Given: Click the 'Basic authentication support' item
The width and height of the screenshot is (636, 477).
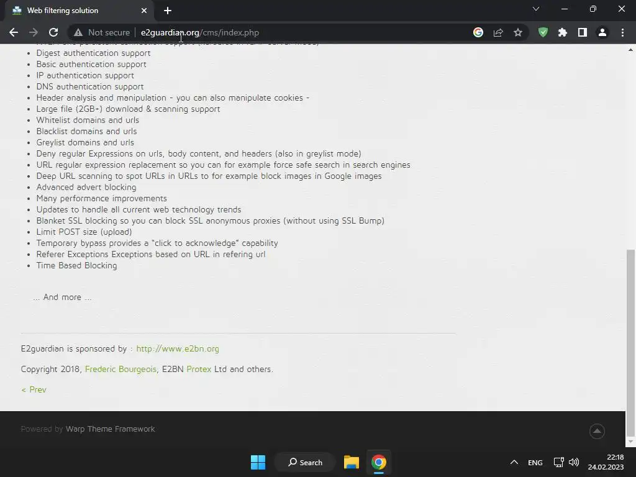Looking at the screenshot, I should point(91,64).
